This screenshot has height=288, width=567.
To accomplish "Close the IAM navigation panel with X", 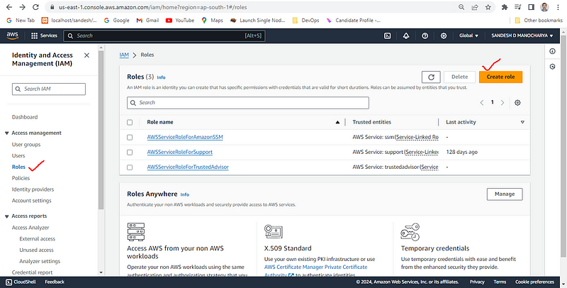I will [x=86, y=55].
